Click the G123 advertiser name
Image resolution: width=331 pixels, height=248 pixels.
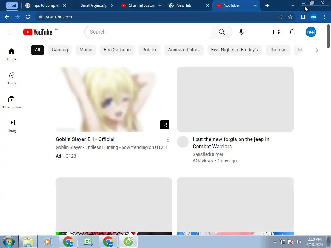tap(71, 156)
